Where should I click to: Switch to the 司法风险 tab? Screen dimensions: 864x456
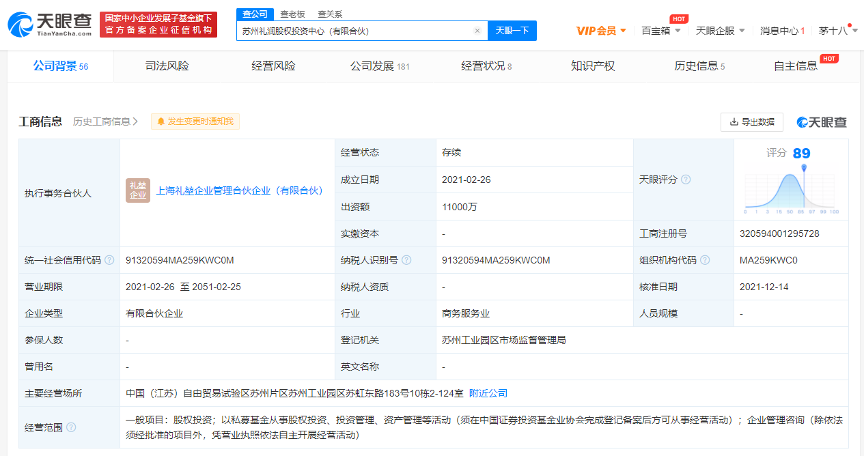click(167, 66)
